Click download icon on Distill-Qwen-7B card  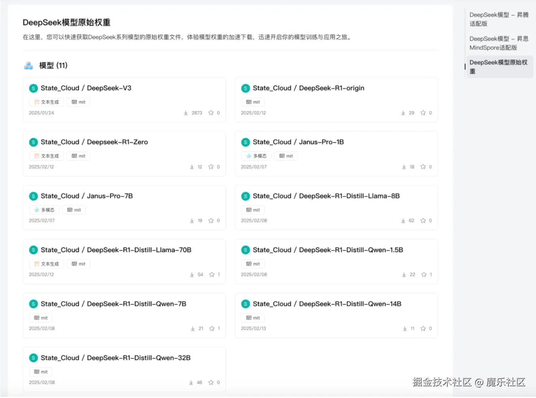[x=192, y=328]
